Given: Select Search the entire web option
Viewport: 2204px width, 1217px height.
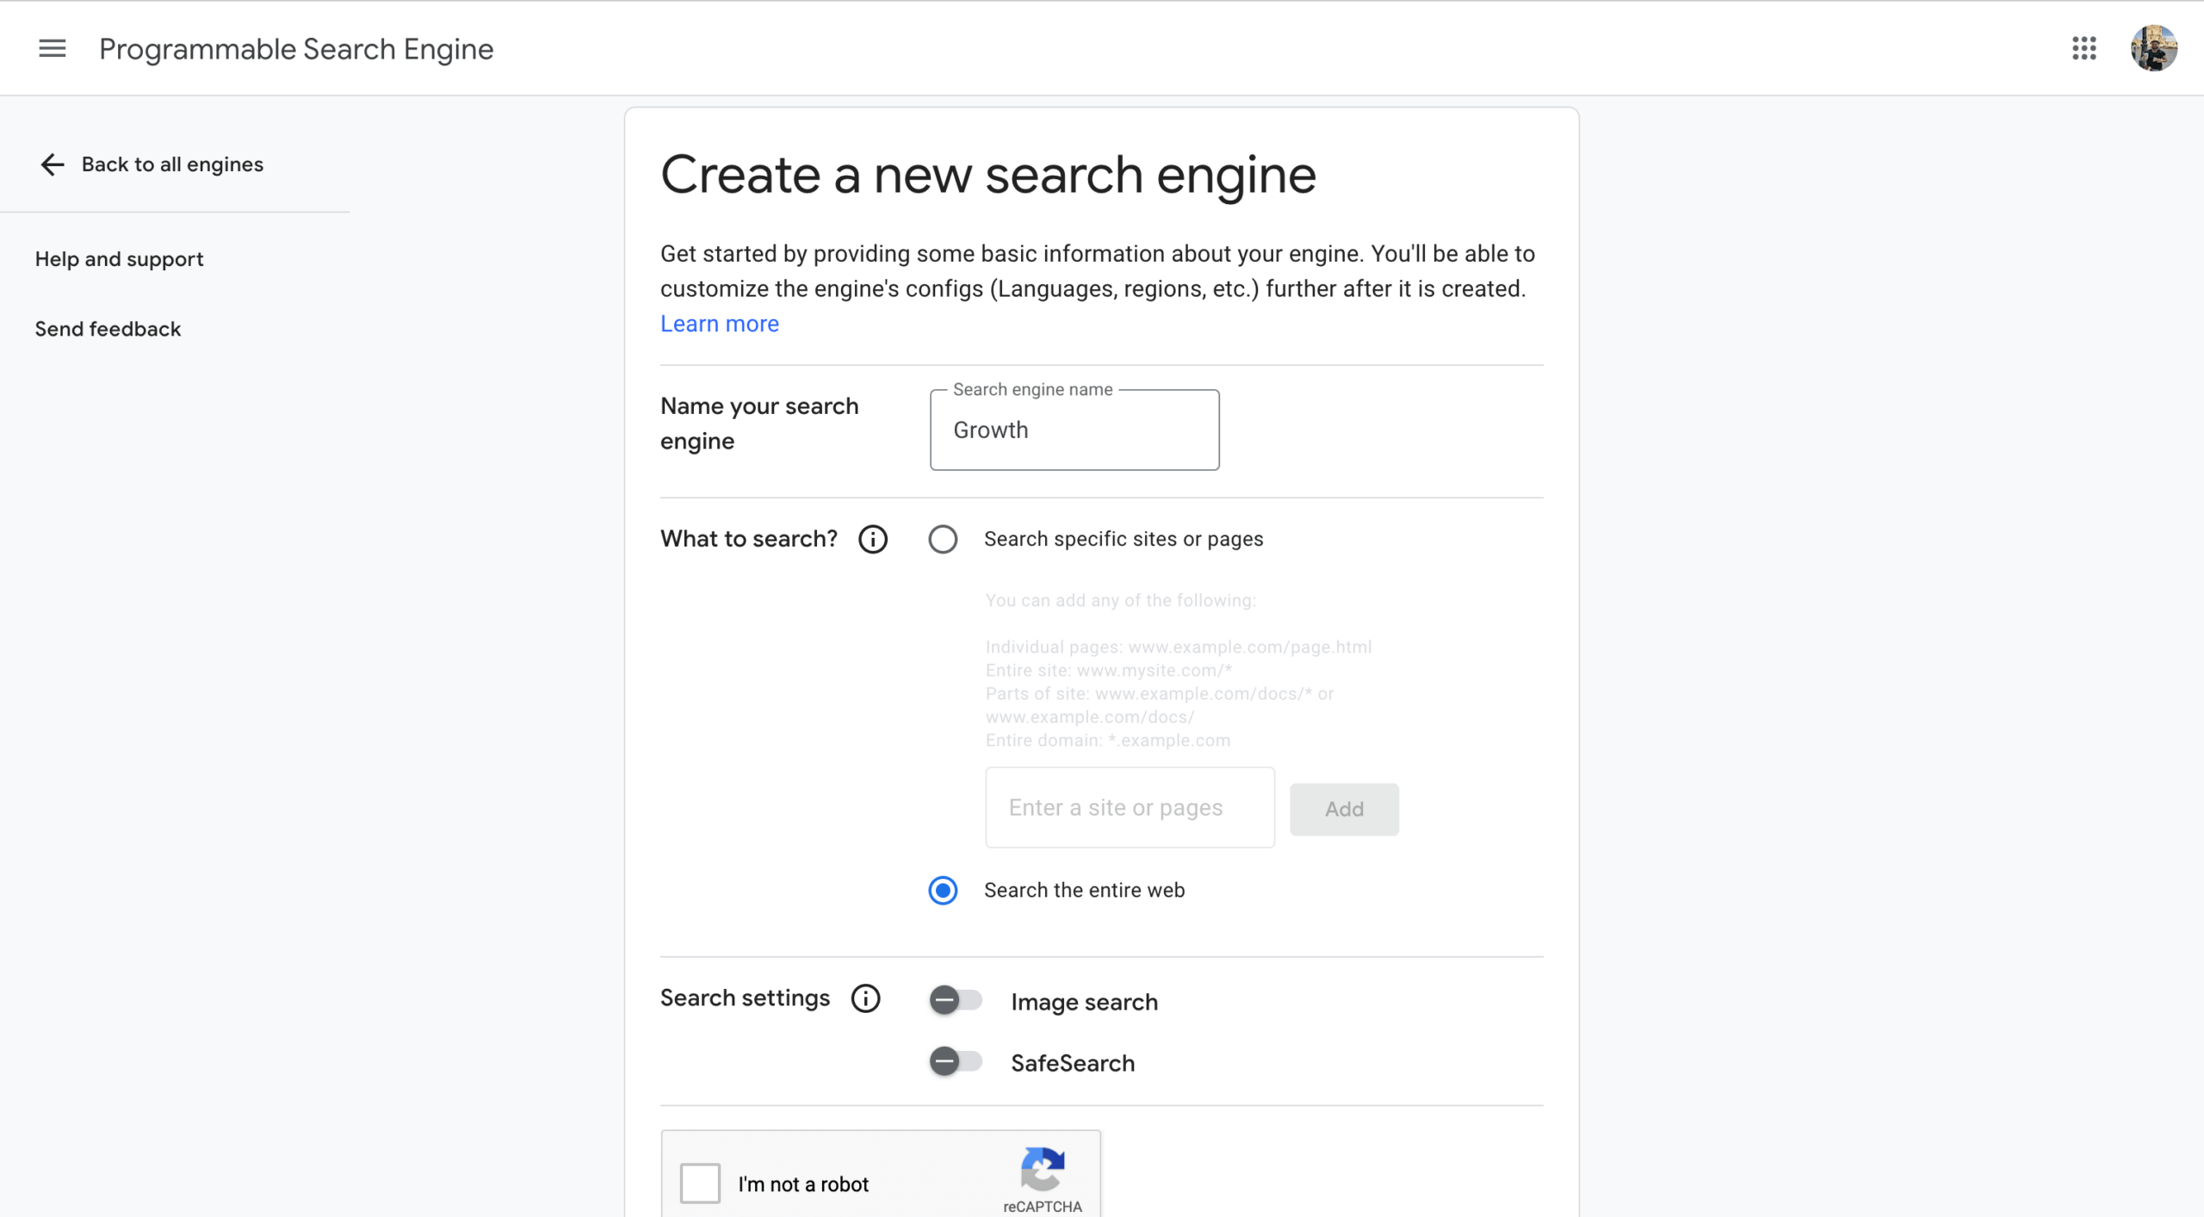Looking at the screenshot, I should (x=943, y=890).
